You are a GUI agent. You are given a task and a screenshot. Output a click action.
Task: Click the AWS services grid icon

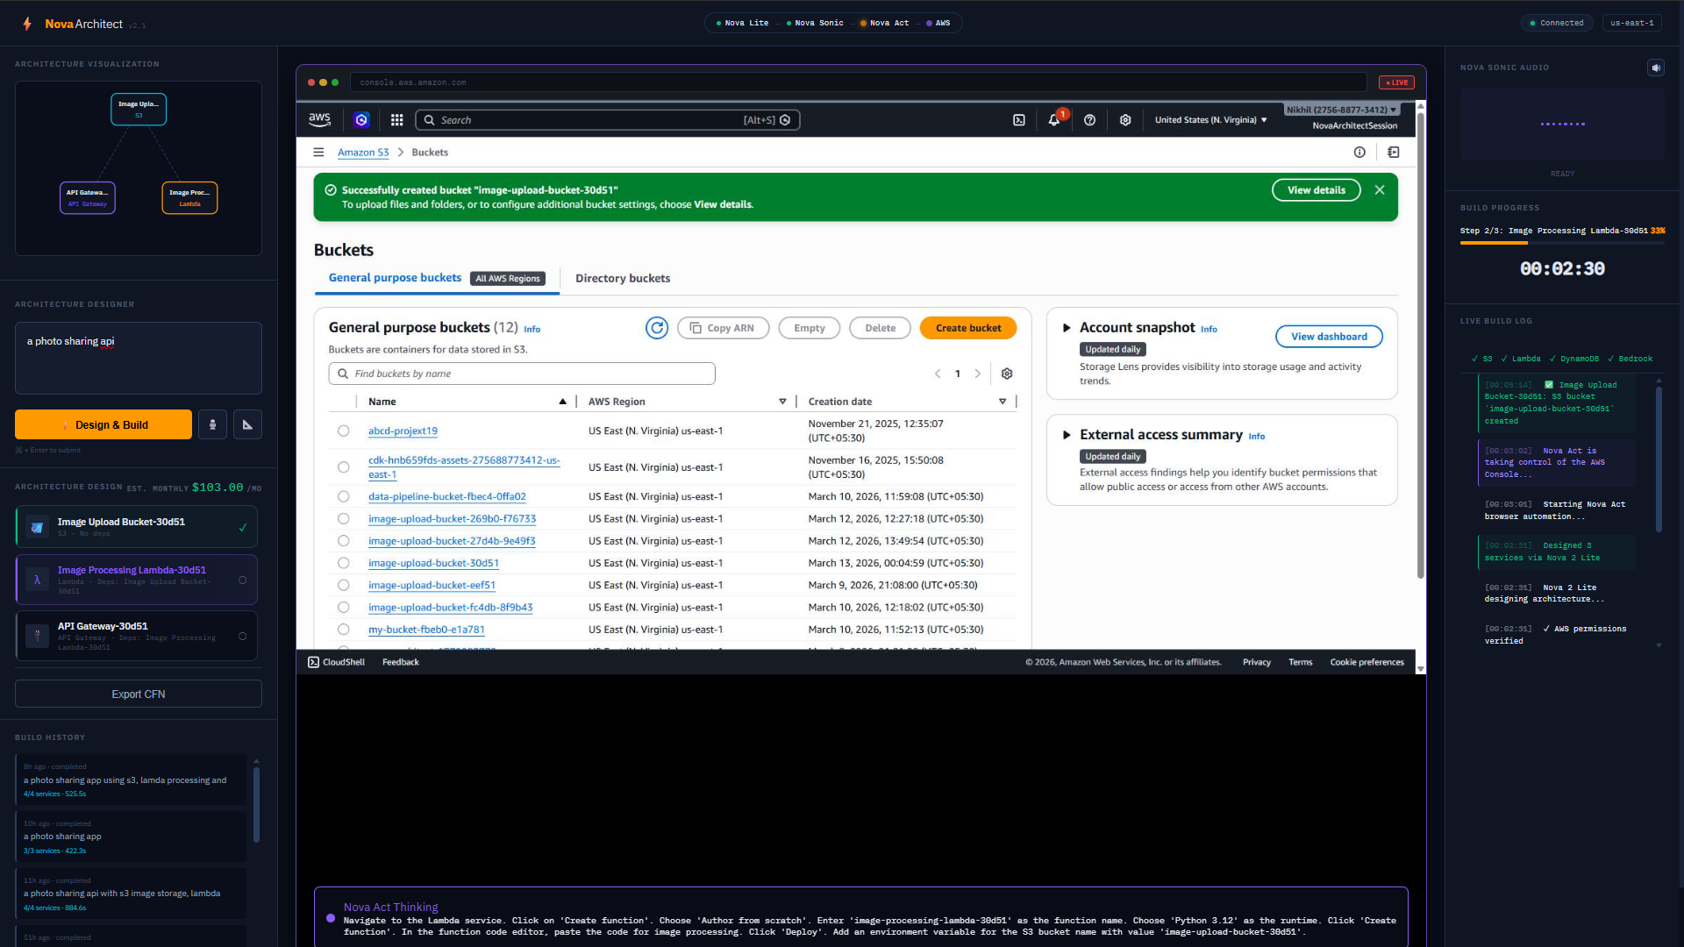coord(396,120)
